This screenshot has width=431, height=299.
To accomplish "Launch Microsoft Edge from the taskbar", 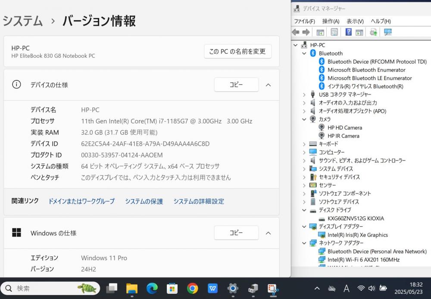I will pyautogui.click(x=152, y=289).
